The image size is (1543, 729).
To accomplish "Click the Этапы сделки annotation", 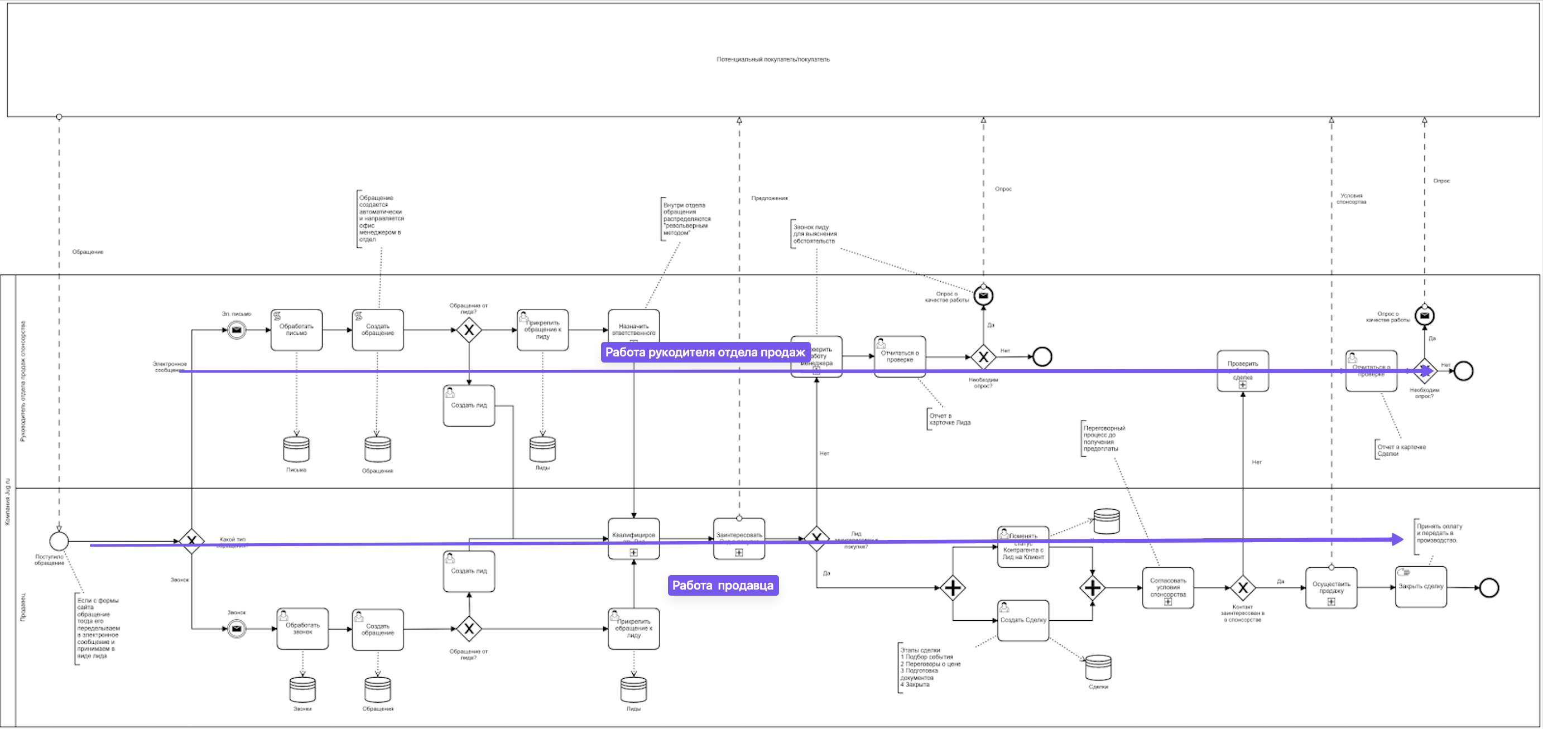I will point(929,667).
